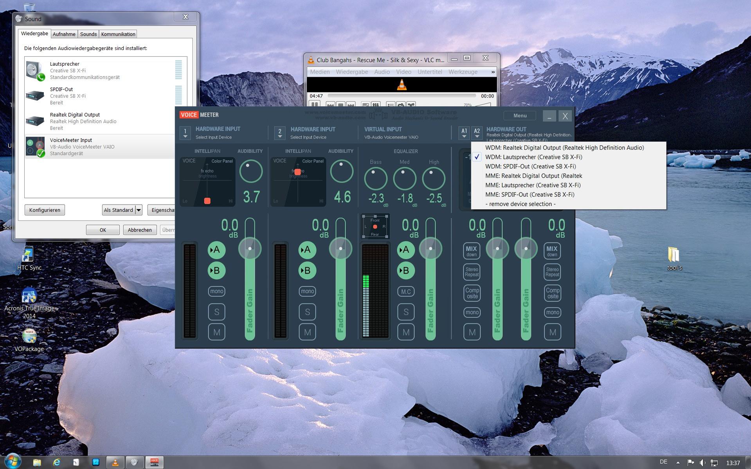Mute the A1 output bus

[472, 332]
